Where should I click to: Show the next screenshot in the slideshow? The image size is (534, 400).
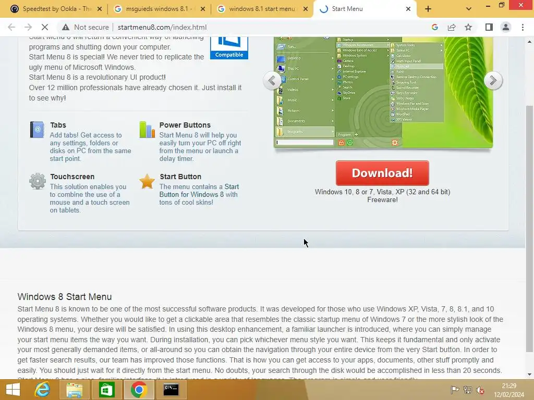coord(493,81)
